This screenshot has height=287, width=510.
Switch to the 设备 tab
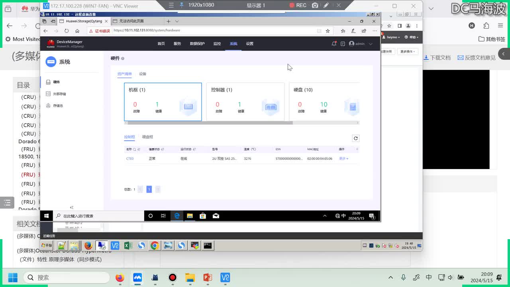pyautogui.click(x=143, y=74)
